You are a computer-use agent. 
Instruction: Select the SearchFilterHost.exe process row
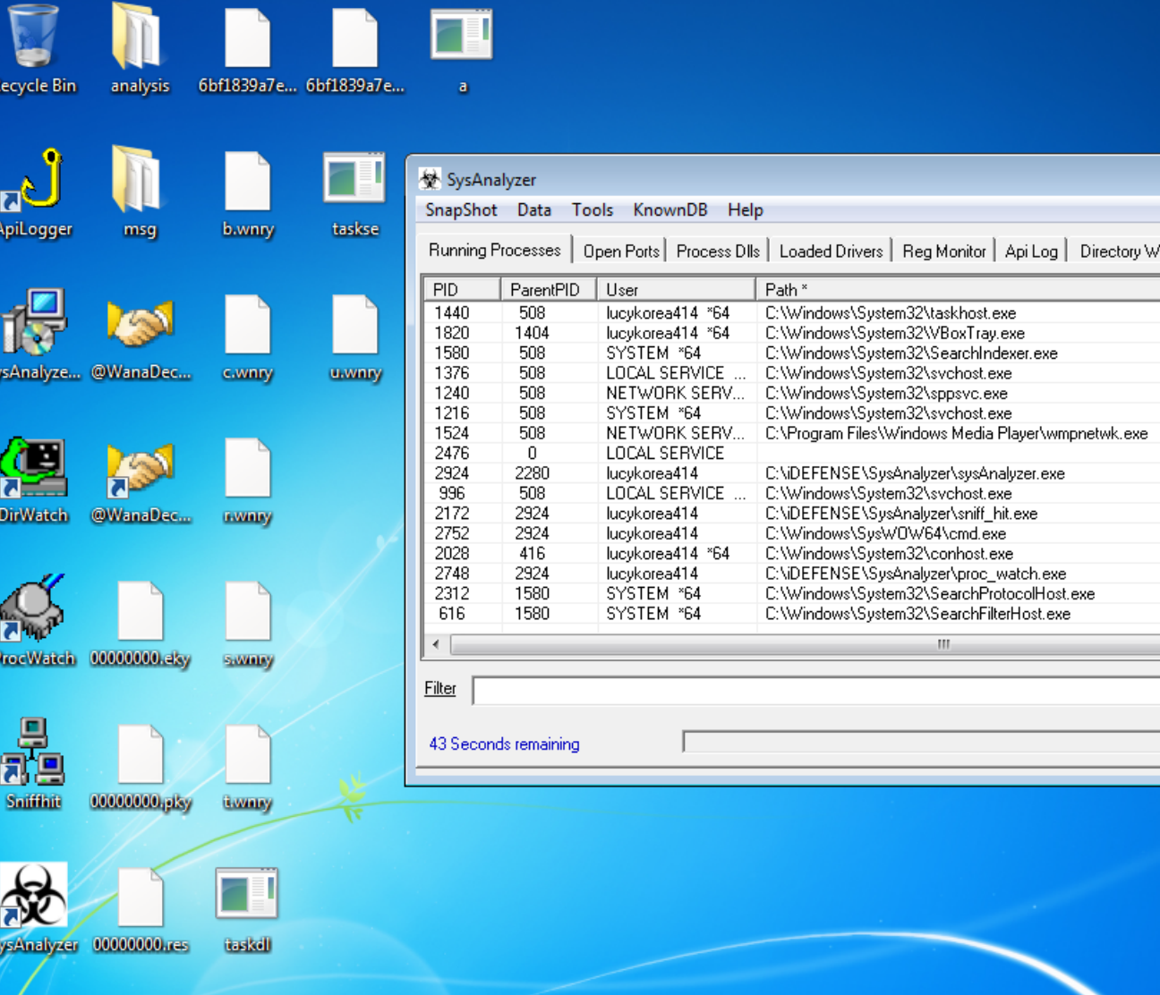pyautogui.click(x=792, y=614)
